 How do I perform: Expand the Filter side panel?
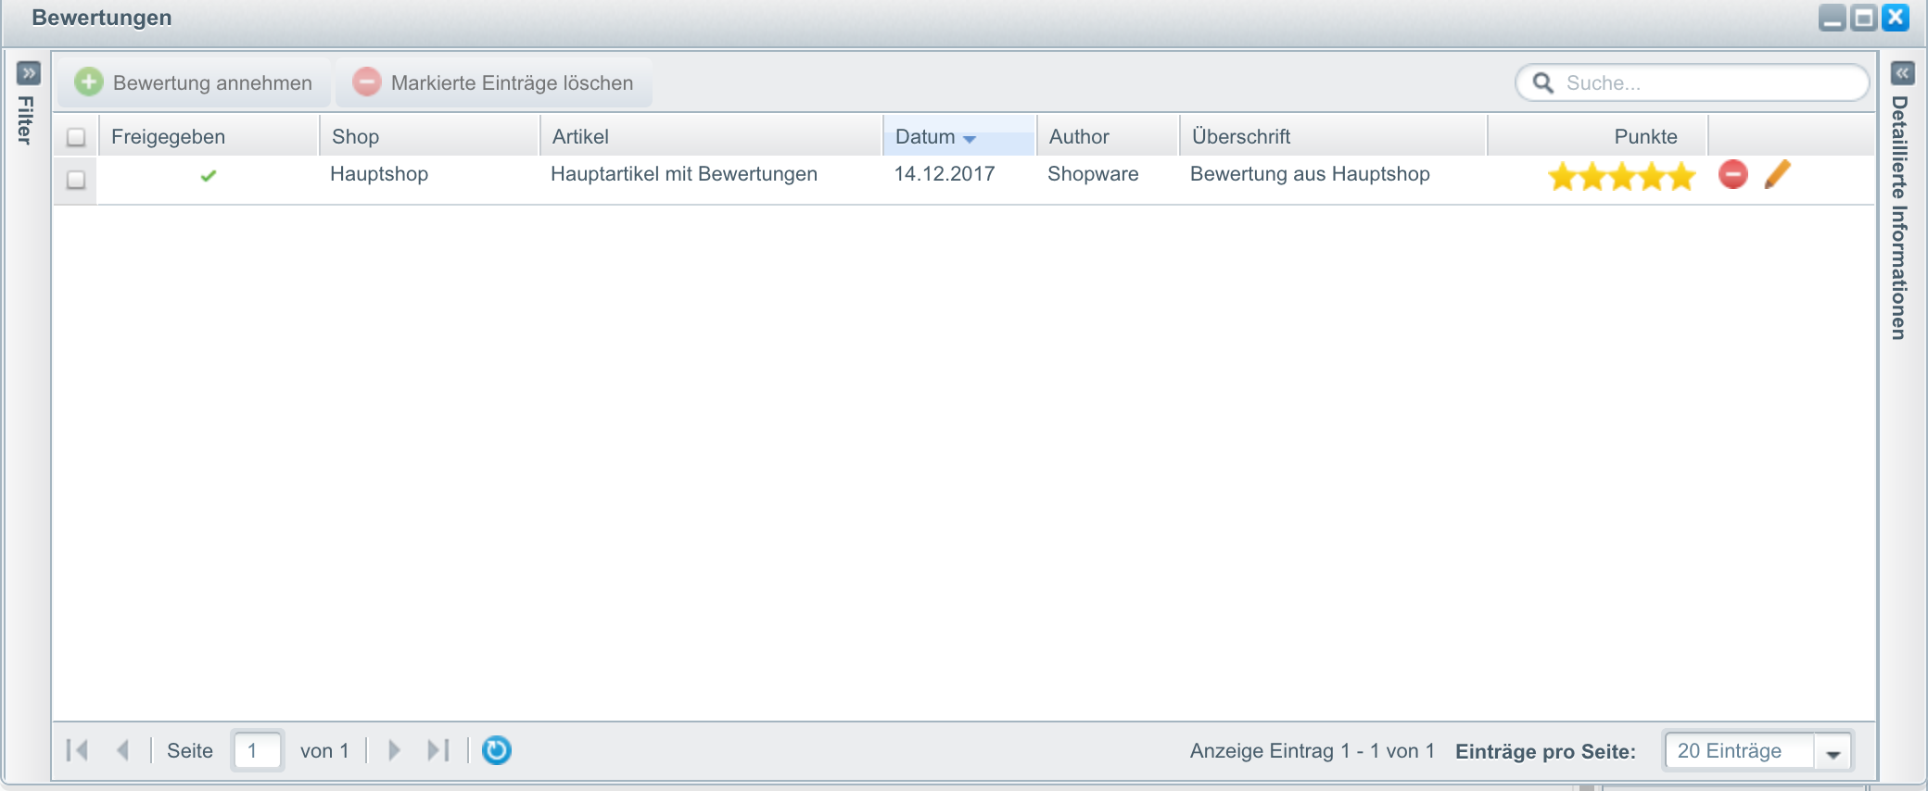pos(29,72)
